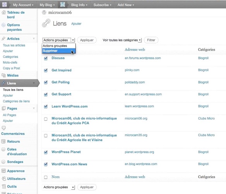The height and width of the screenshot is (194, 226).
Task: Click the en.forums.wordpress.com address
Action: 143,58
